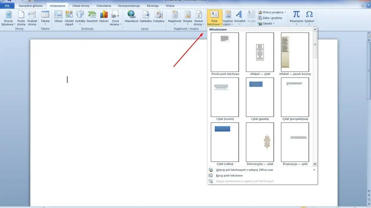371x208 pixels.
Task: Click the Nagłówek i stopka group label
Action: coord(186,29)
